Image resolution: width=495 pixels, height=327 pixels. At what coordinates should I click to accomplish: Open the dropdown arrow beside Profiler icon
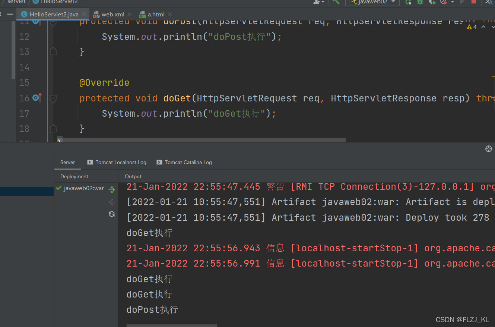(x=453, y=2)
